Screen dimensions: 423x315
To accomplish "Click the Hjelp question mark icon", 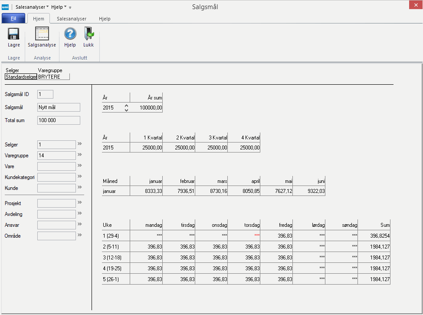I will click(70, 34).
